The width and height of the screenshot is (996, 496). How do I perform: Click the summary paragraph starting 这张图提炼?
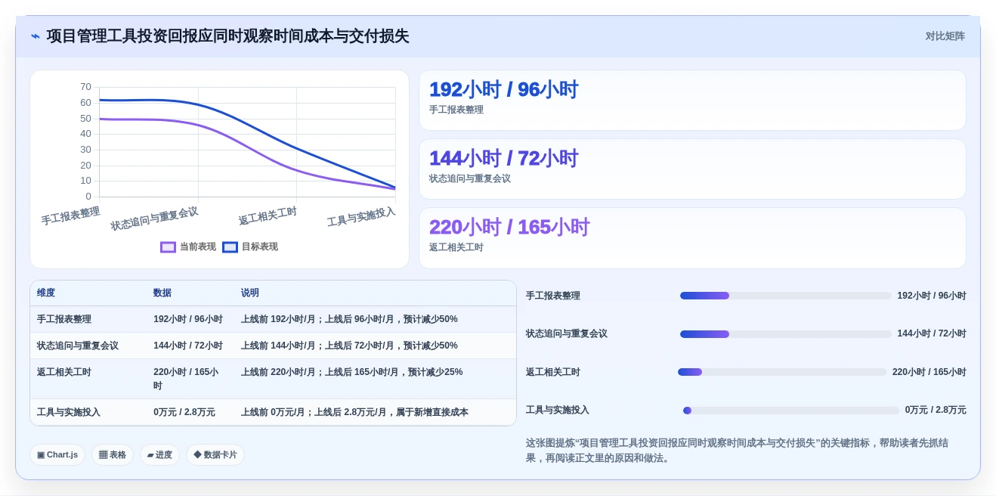coord(737,450)
